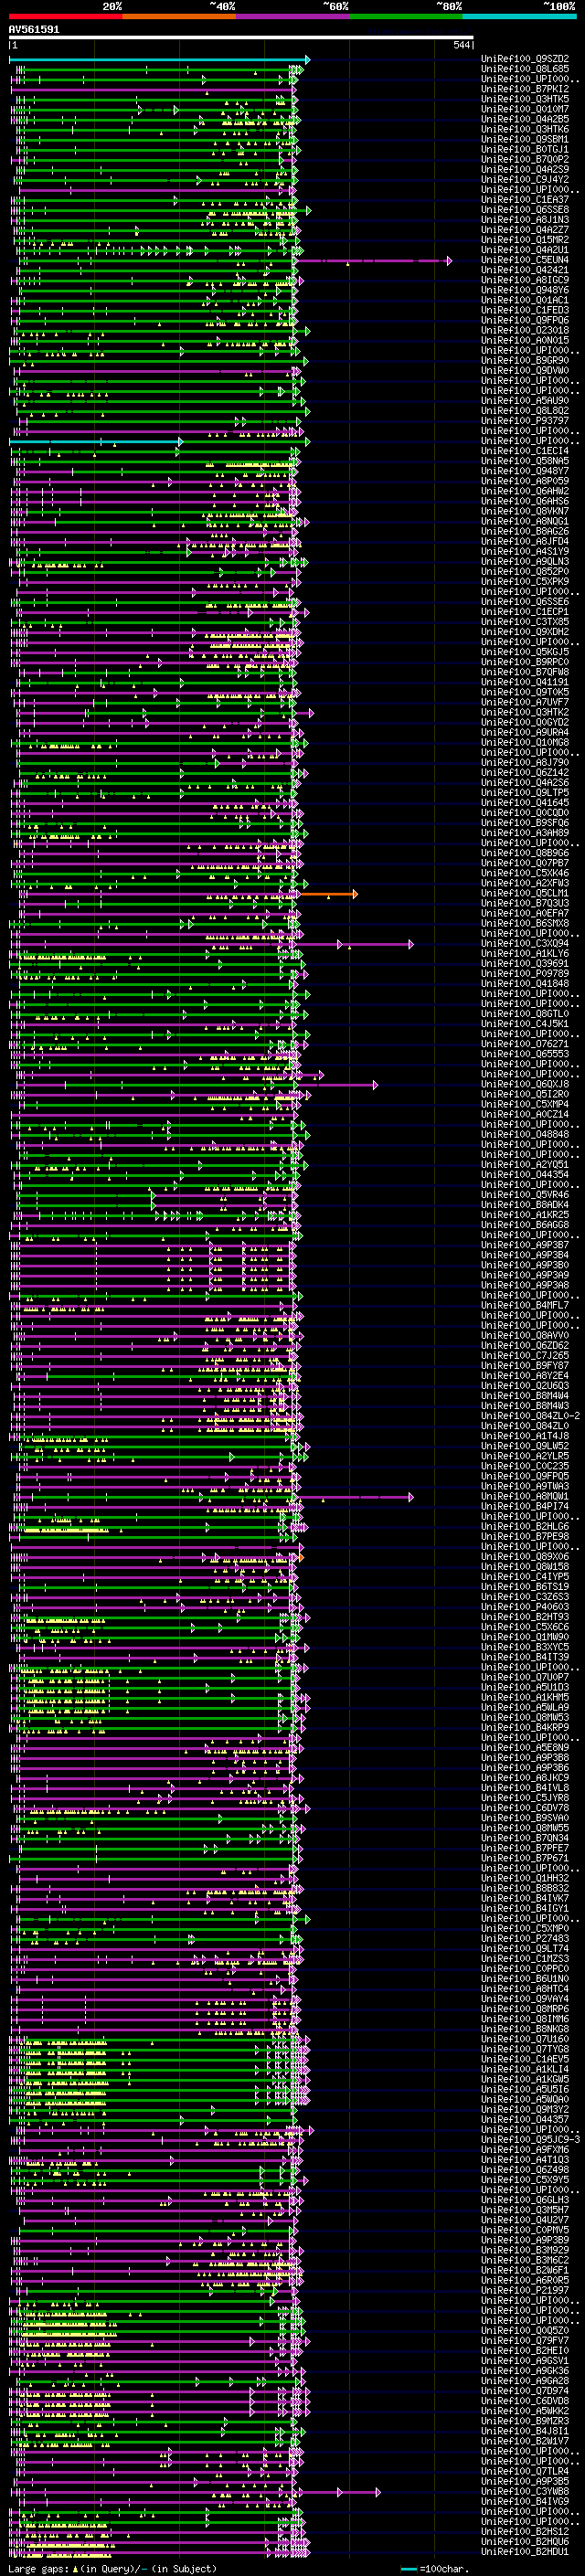
Task: Open hit UniRef100_Q3HTK5
Action: [525, 99]
